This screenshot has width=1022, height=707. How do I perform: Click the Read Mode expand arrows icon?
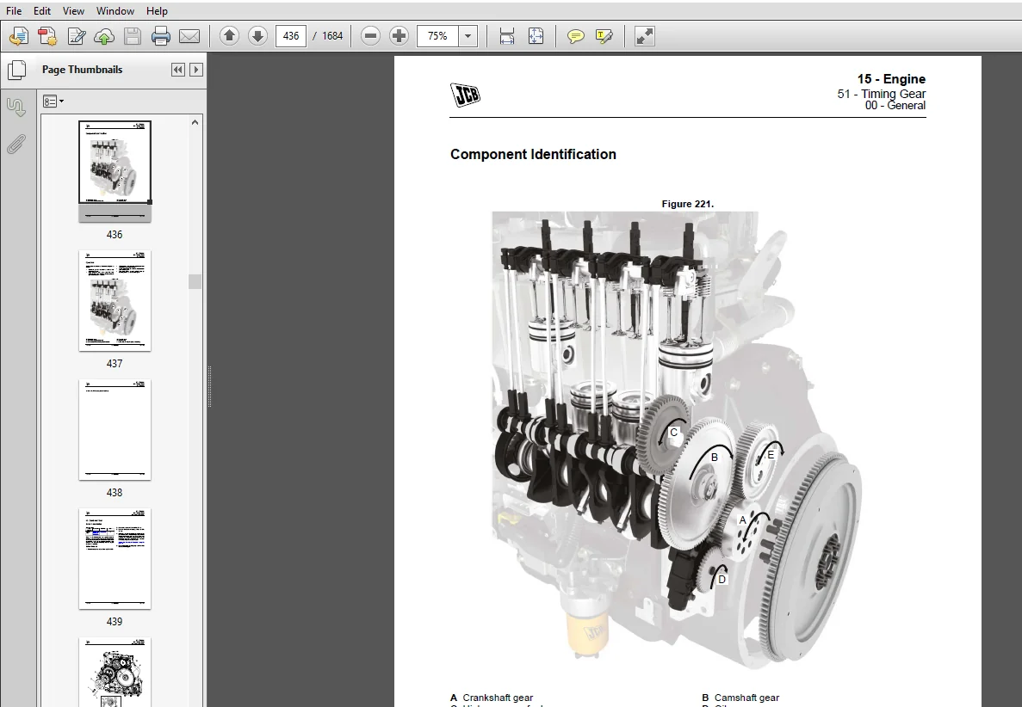644,36
